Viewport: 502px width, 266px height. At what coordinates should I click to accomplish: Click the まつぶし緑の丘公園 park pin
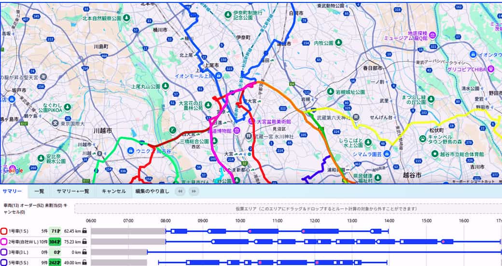[x=431, y=99]
